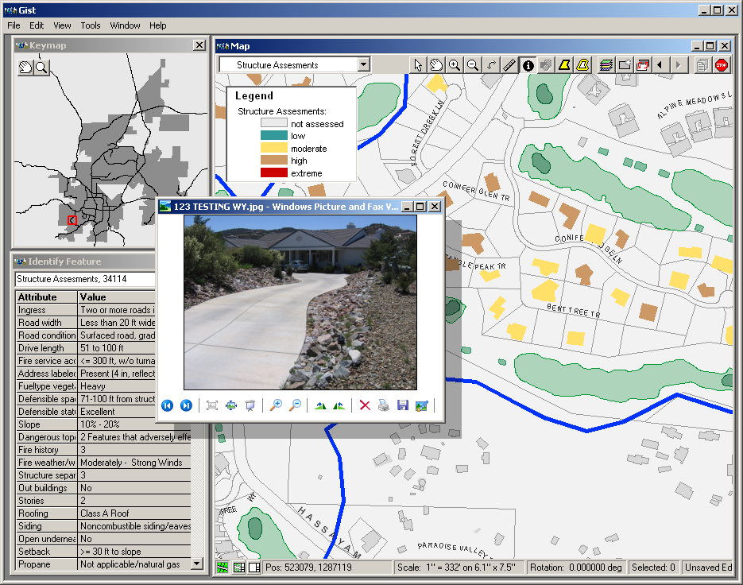Rotate the photo clockwise
The height and width of the screenshot is (585, 743).
click(320, 405)
